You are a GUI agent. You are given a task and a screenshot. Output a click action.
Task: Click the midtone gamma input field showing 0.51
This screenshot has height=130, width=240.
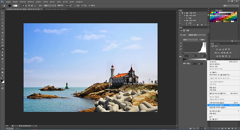[194, 56]
